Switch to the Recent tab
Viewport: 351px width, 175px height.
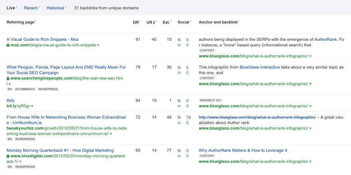coord(31,8)
